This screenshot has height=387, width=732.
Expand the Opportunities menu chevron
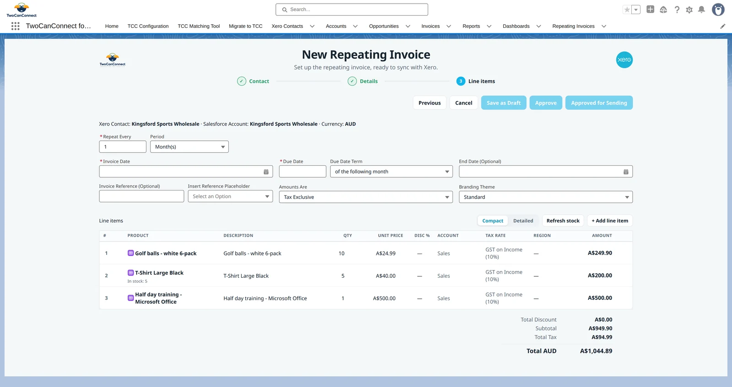coord(408,26)
